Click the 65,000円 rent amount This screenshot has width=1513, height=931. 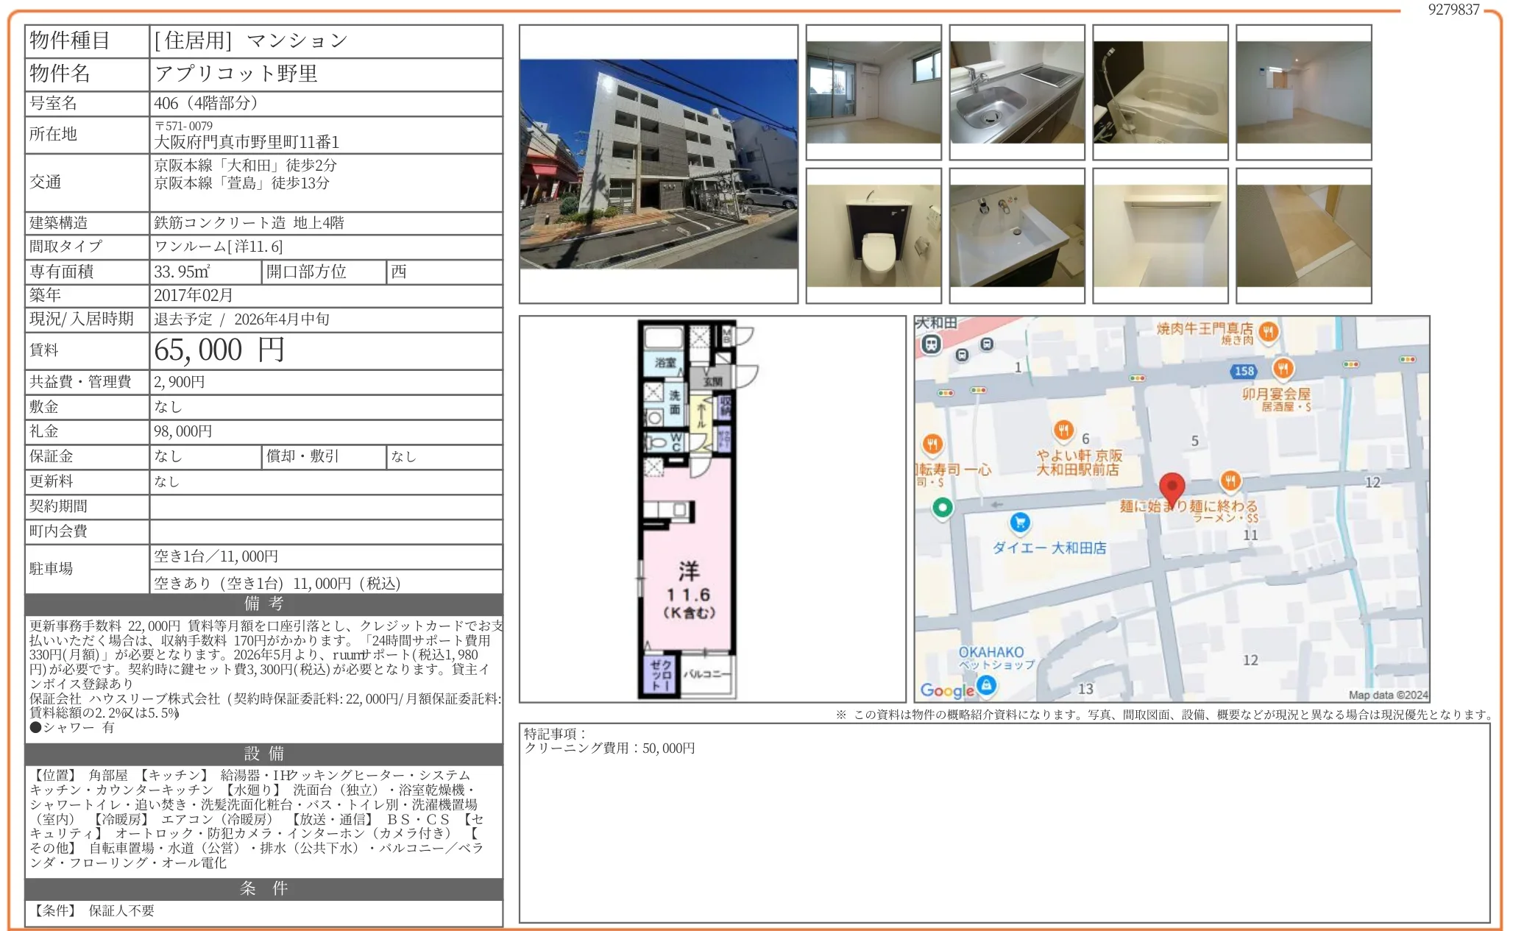click(x=219, y=350)
